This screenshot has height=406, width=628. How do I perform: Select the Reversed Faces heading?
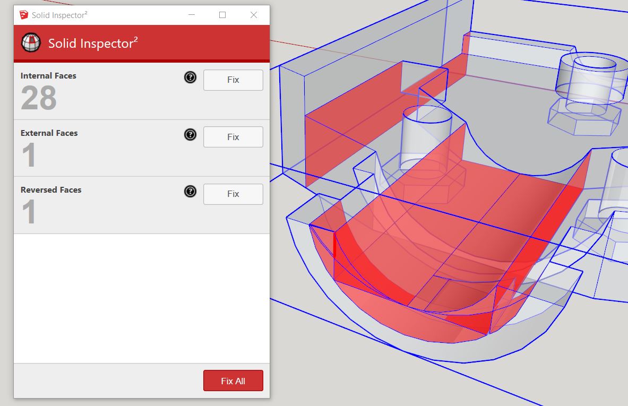point(51,190)
